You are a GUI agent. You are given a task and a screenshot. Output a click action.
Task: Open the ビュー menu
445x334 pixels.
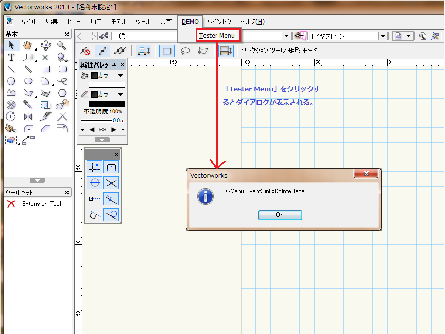(74, 22)
